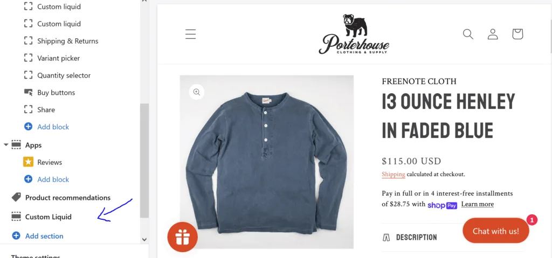Collapse the Apps section triangle
Viewport: 552px width, 258px height.
click(6, 145)
